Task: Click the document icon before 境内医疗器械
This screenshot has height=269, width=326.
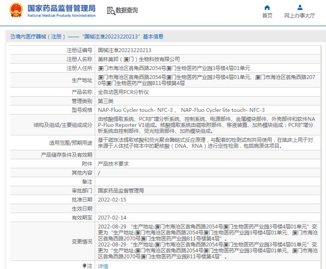Action: pos(13,37)
